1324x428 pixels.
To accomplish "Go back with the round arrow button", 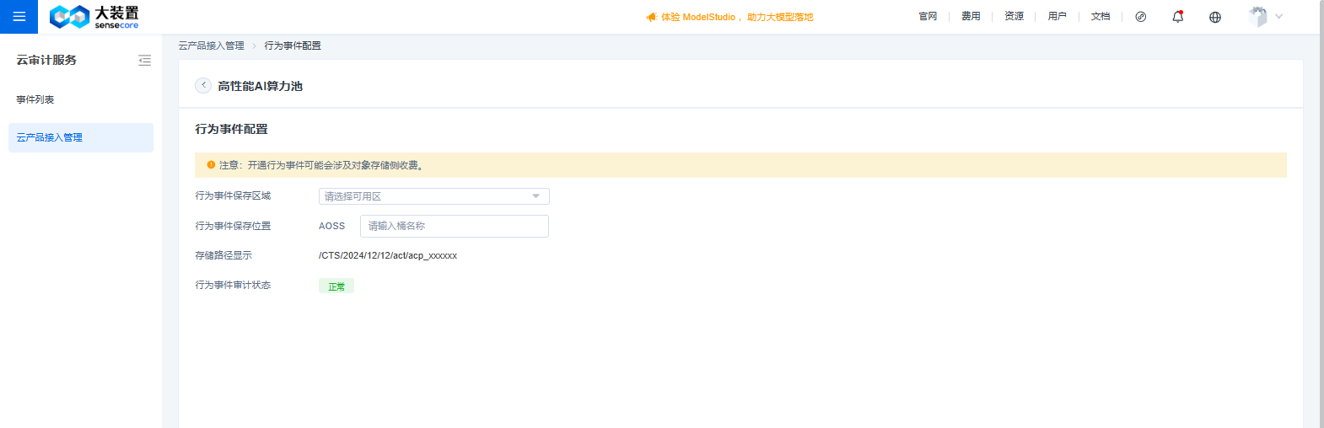I will tap(203, 85).
